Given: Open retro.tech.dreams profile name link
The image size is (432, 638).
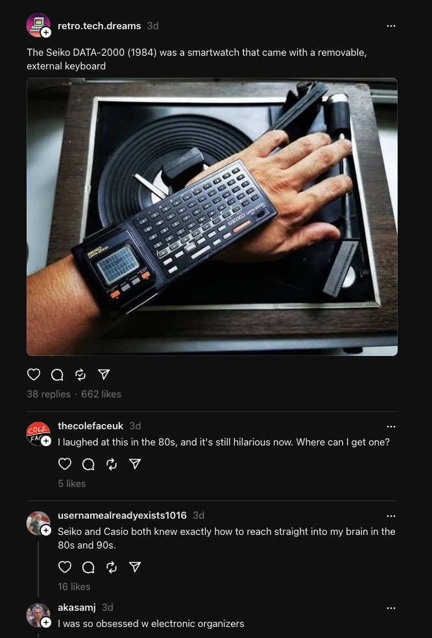Looking at the screenshot, I should pyautogui.click(x=99, y=26).
